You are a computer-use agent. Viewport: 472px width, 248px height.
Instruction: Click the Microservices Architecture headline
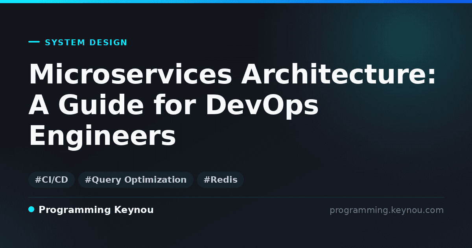pyautogui.click(x=232, y=106)
